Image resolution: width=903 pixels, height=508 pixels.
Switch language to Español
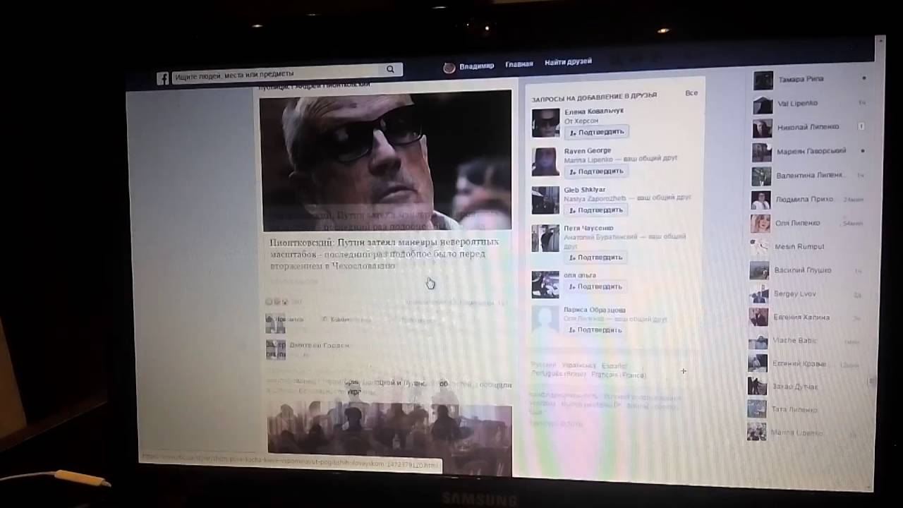[614, 366]
